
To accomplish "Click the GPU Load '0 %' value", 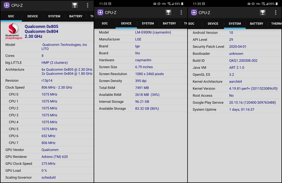I will click(44, 171).
